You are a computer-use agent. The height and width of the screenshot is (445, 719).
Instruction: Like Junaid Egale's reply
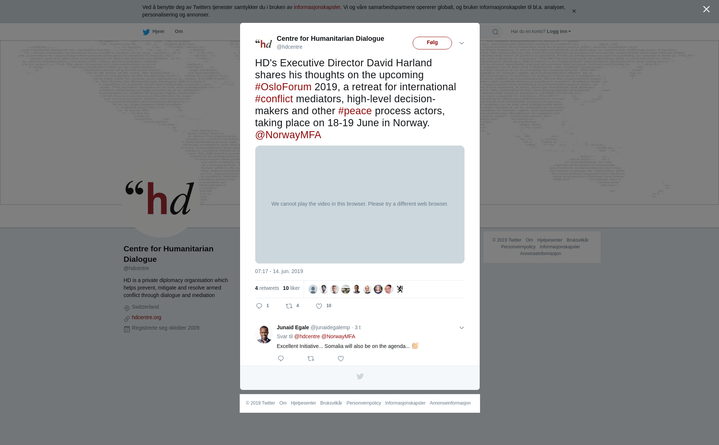point(341,358)
